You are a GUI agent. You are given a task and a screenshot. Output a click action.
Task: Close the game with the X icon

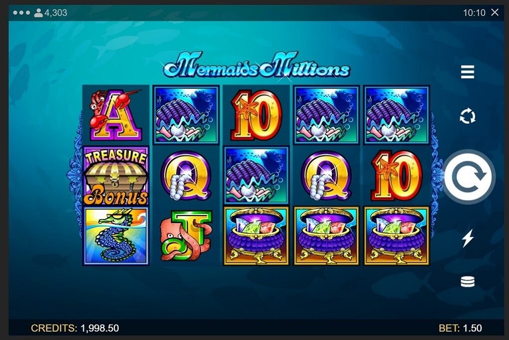tap(495, 12)
